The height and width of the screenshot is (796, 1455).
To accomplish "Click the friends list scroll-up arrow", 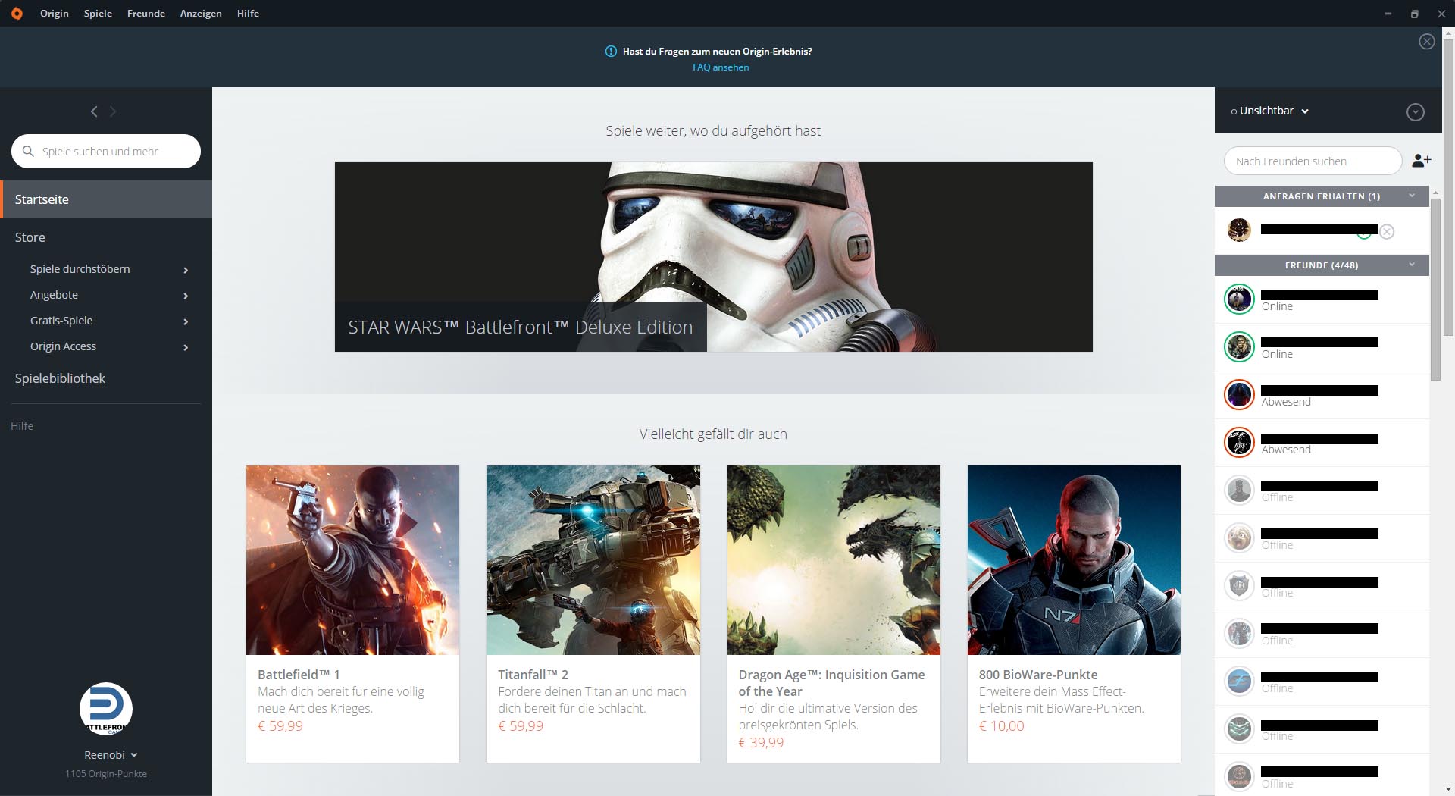I will 1435,193.
